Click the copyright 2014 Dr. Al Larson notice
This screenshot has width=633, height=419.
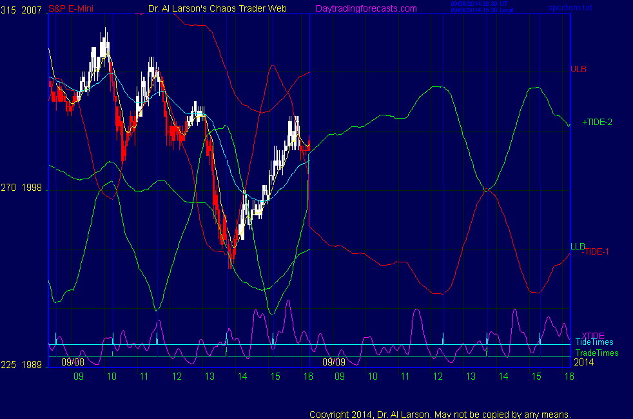[x=440, y=414]
